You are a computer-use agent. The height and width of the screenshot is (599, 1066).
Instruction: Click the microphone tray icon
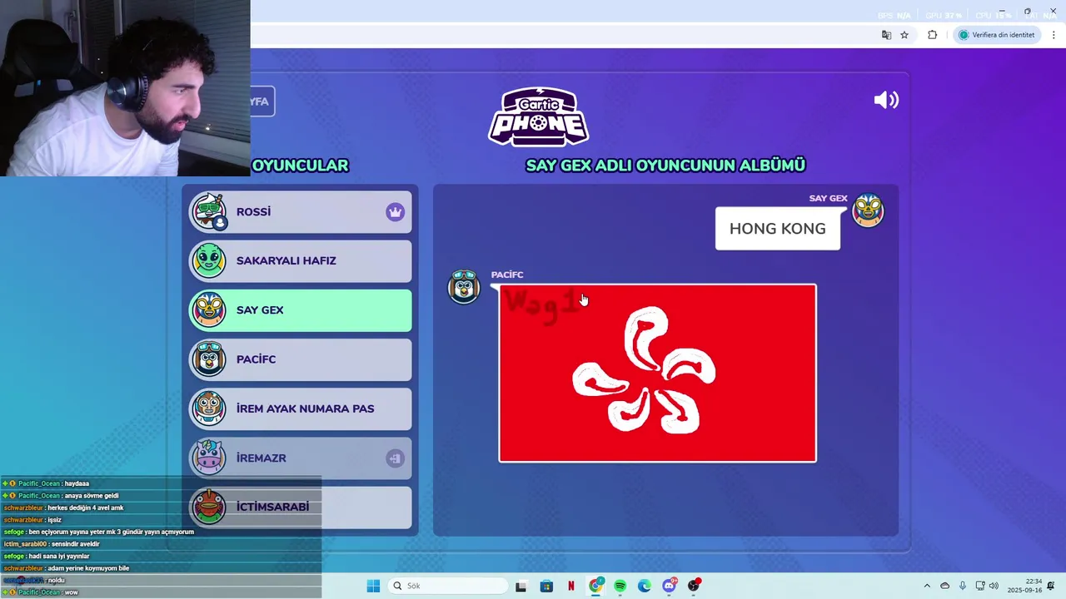(x=963, y=586)
